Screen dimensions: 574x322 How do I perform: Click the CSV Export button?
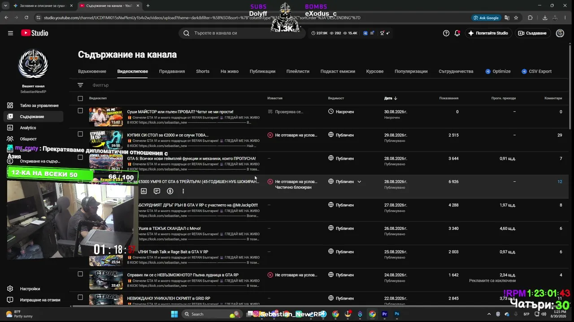pos(537,72)
